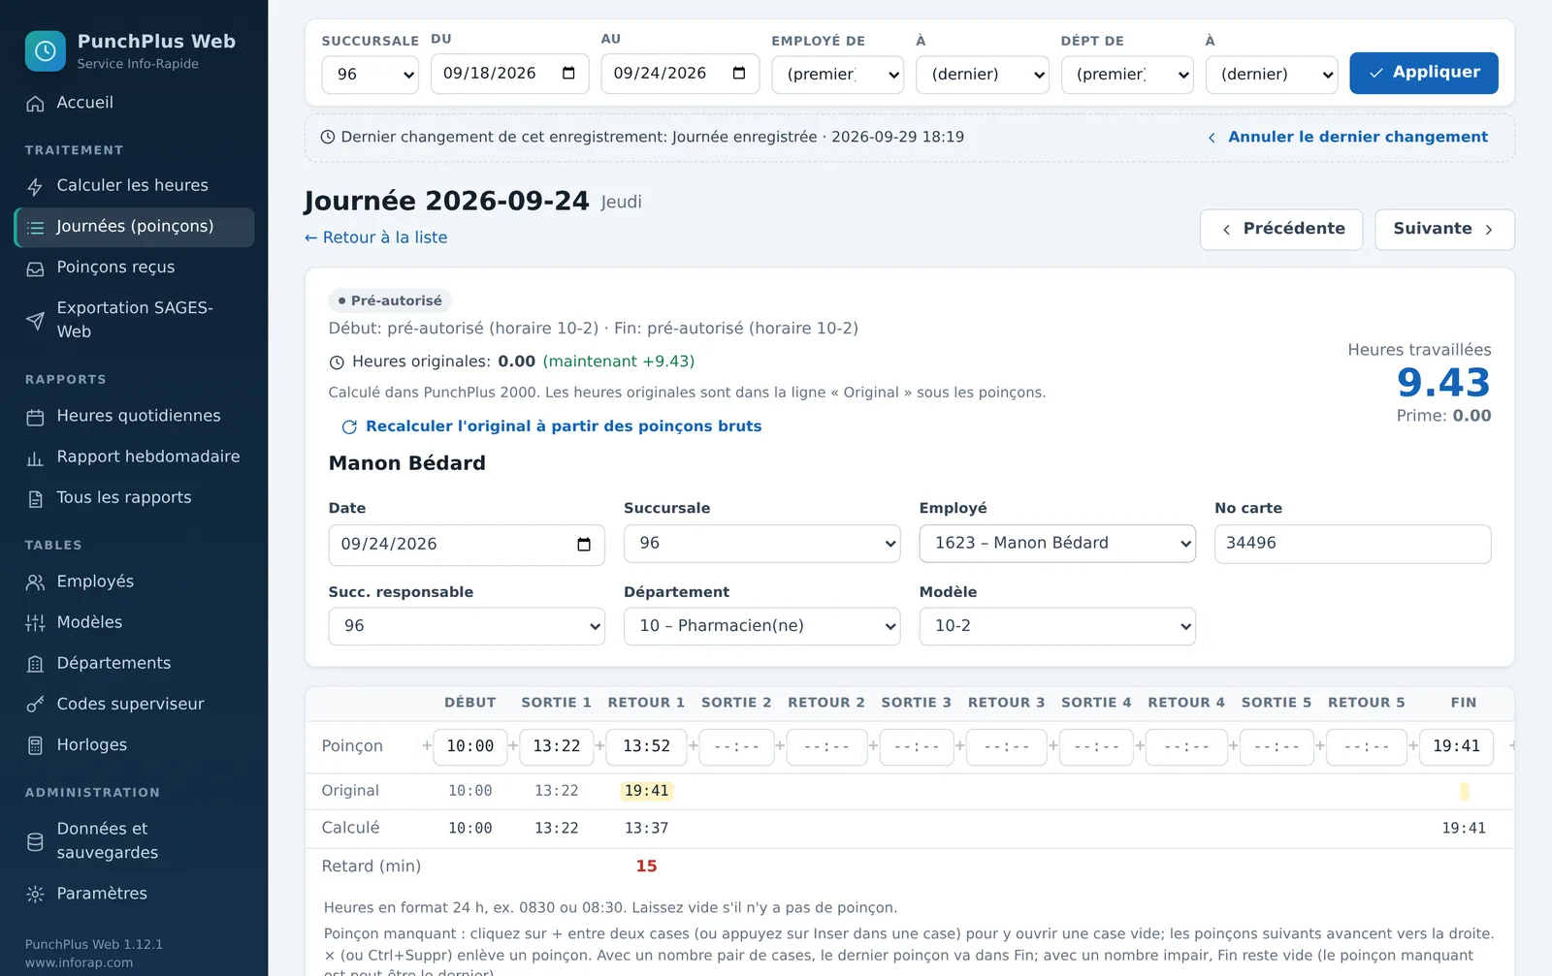Open the Dépt de (premier) dropdown

point(1127,75)
